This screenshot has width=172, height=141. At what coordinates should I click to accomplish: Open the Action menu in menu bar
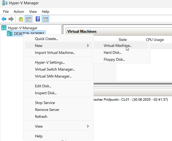[x=19, y=12]
